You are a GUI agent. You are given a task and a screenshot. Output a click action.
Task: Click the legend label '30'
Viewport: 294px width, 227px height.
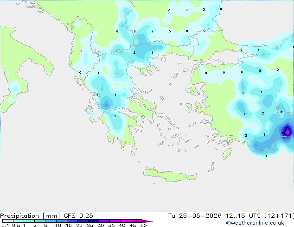click(101, 225)
